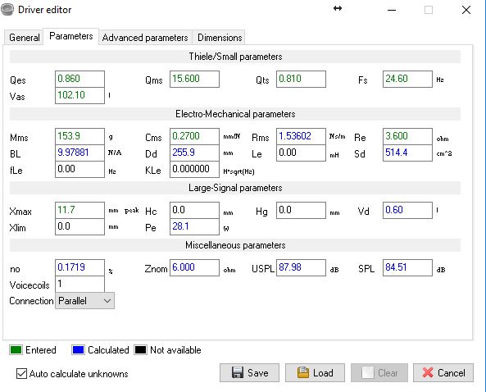The image size is (486, 392).
Task: Click the Qes input field
Action: click(79, 79)
